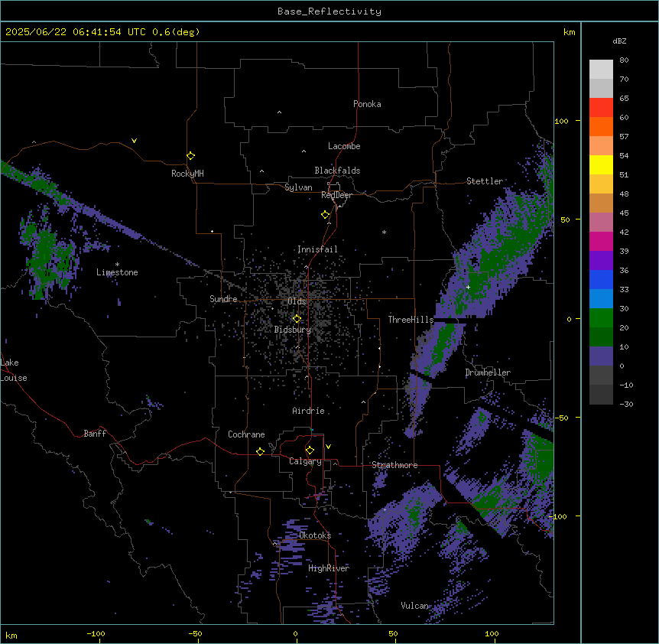This screenshot has width=659, height=644.
Task: Select the Lacombe city label
Action: [x=344, y=146]
